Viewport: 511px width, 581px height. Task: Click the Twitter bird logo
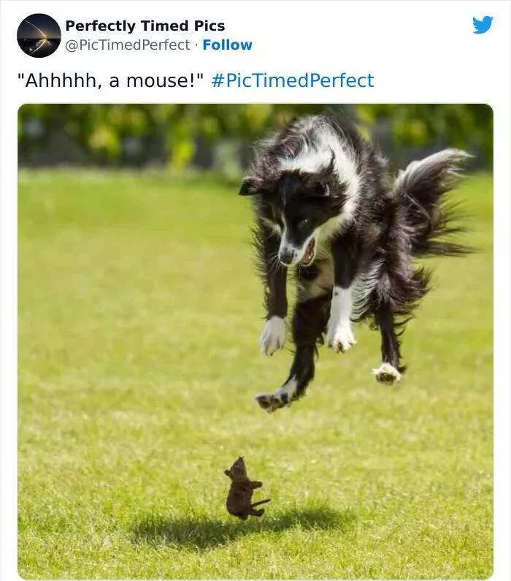[483, 25]
